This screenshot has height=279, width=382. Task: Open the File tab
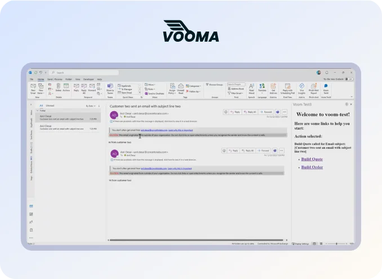32,79
